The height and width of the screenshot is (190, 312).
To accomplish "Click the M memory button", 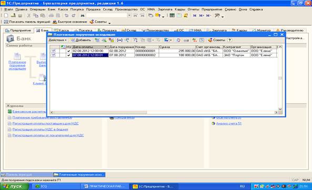I will 195,16.
